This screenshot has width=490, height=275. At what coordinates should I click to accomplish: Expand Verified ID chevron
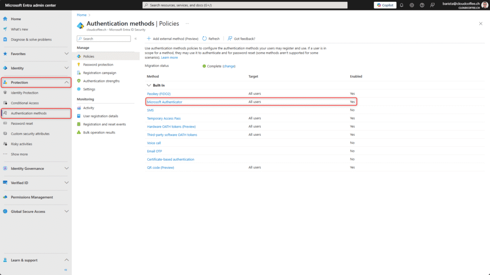coord(67,183)
